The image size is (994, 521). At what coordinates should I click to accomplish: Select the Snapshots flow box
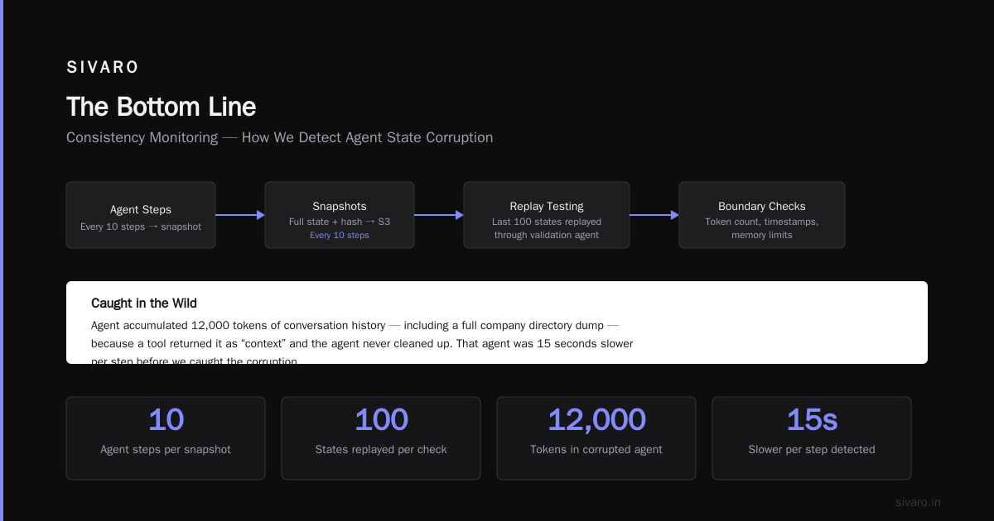pyautogui.click(x=340, y=215)
